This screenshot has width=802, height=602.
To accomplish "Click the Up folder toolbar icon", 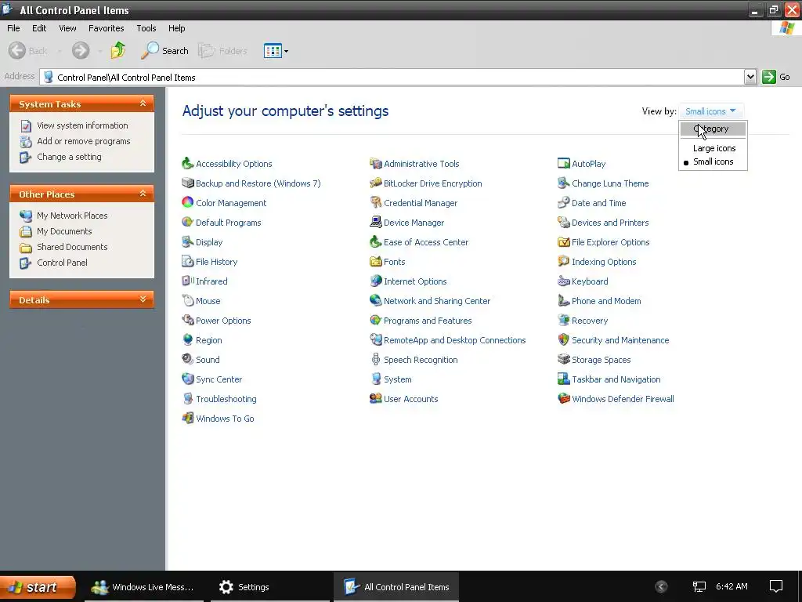I will [x=118, y=50].
